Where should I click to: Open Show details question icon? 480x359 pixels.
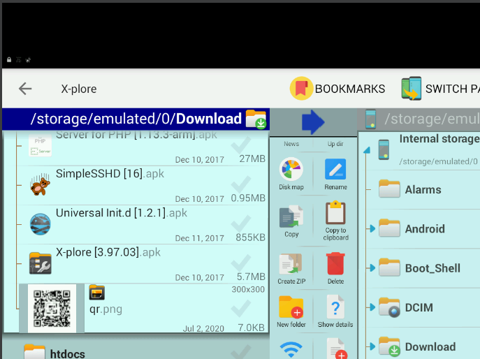pyautogui.click(x=335, y=307)
